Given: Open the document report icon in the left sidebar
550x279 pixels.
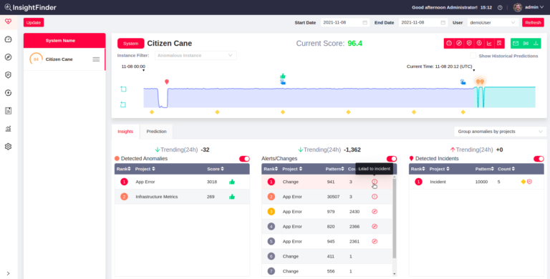Looking at the screenshot, I should point(8,111).
